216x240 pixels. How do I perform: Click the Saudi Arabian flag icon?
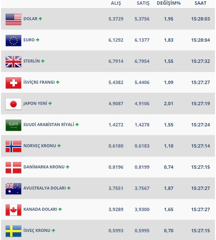click(13, 125)
